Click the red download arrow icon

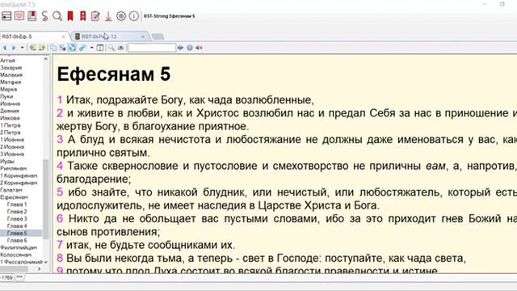(108, 16)
